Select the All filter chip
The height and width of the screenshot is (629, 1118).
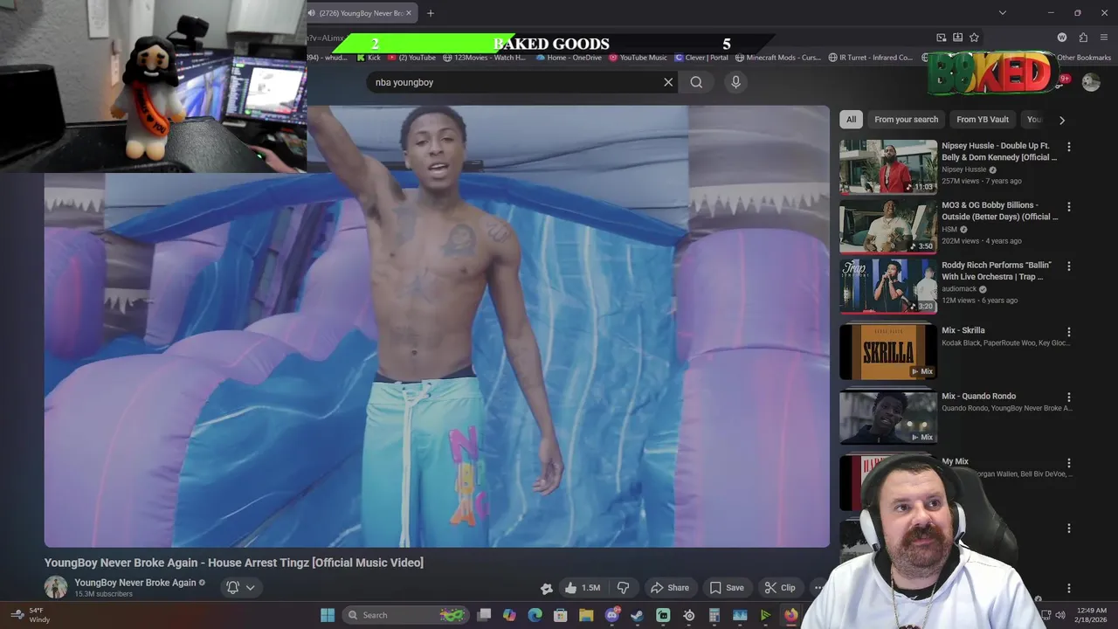pyautogui.click(x=851, y=120)
